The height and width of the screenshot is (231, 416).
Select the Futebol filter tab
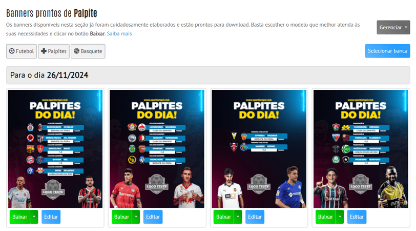click(22, 51)
